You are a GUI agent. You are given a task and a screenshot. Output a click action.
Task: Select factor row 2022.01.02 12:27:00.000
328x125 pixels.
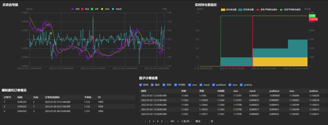coord(233,100)
